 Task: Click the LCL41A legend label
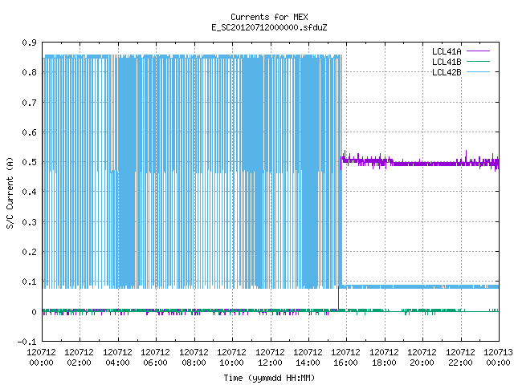[x=447, y=51]
